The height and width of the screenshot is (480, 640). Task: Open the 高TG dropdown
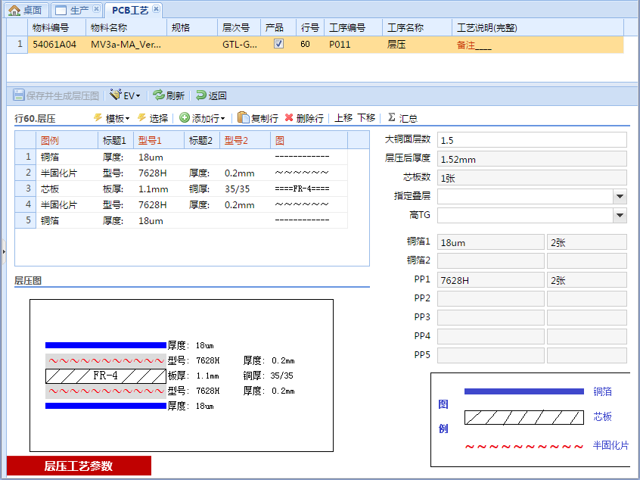[x=622, y=215]
